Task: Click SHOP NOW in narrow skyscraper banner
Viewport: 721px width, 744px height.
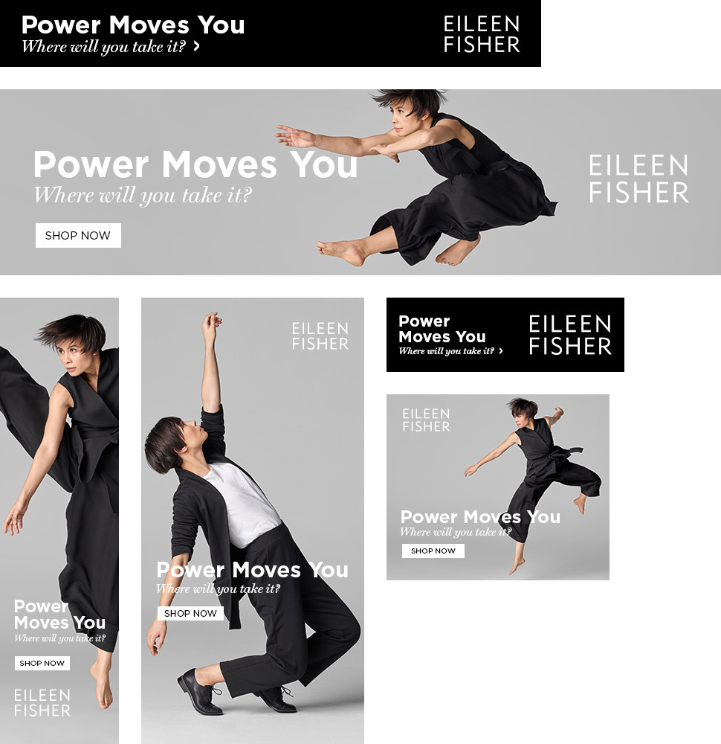Action: [42, 663]
